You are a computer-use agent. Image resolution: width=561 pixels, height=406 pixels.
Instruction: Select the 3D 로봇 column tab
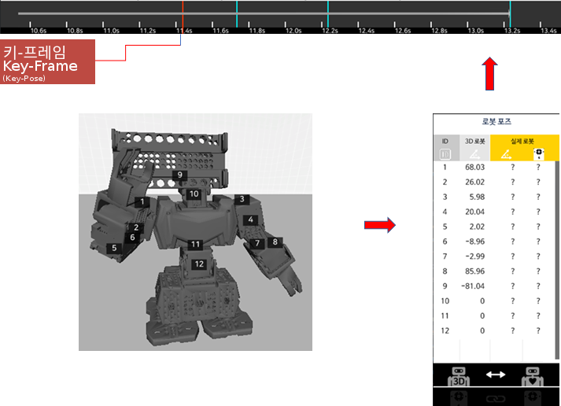(x=477, y=141)
